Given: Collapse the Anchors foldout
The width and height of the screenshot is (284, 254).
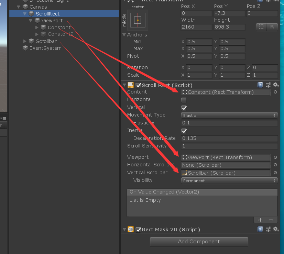Looking at the screenshot, I should click(x=124, y=34).
